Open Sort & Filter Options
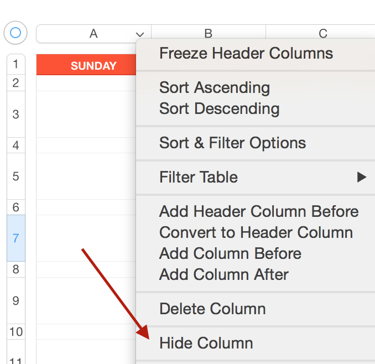Viewport: 375px width, 364px height. 232,143
